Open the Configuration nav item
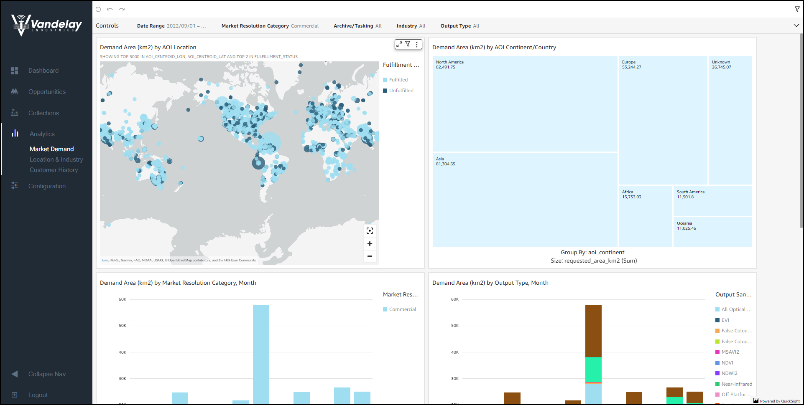Image resolution: width=804 pixels, height=405 pixels. (x=47, y=186)
